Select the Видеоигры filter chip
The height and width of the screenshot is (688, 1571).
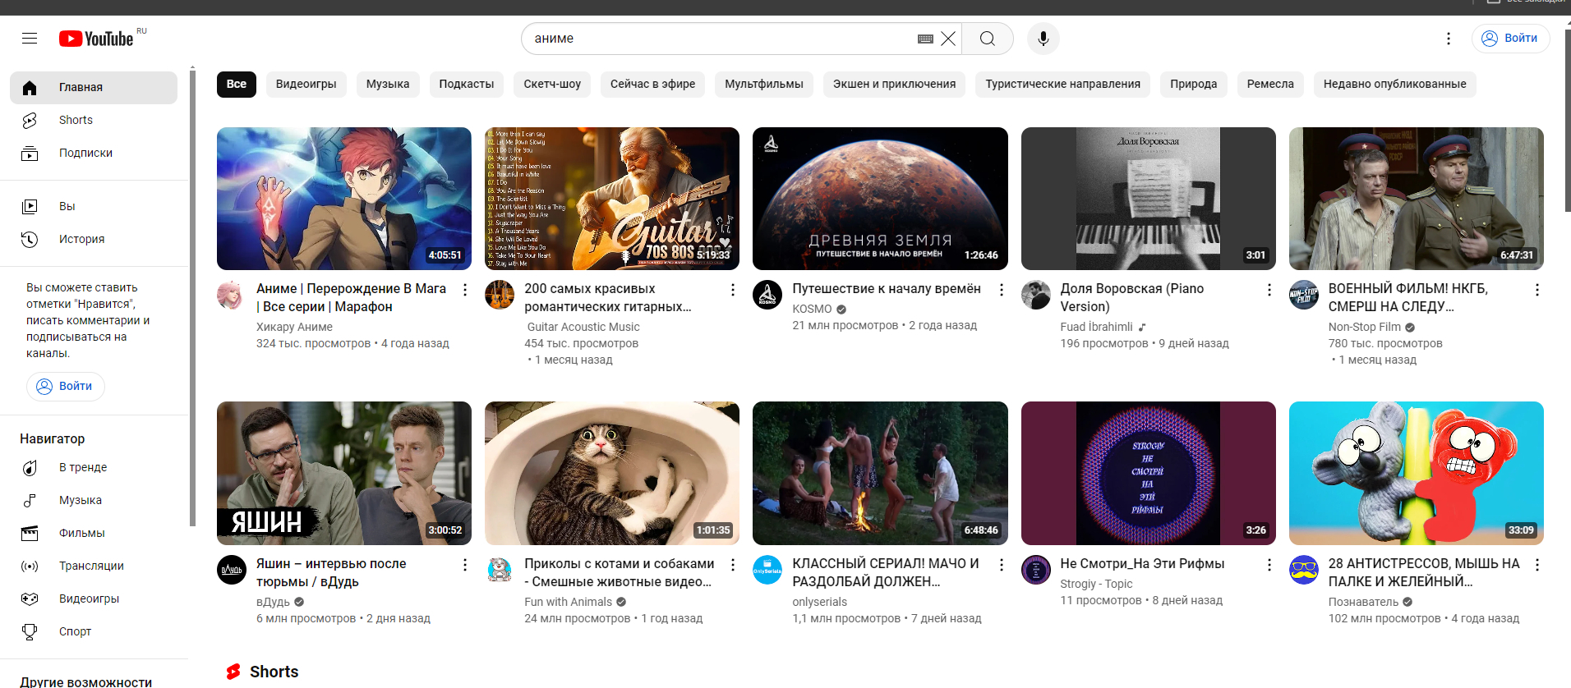306,84
